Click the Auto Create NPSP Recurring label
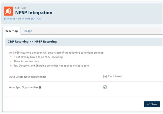 click(x=26, y=77)
